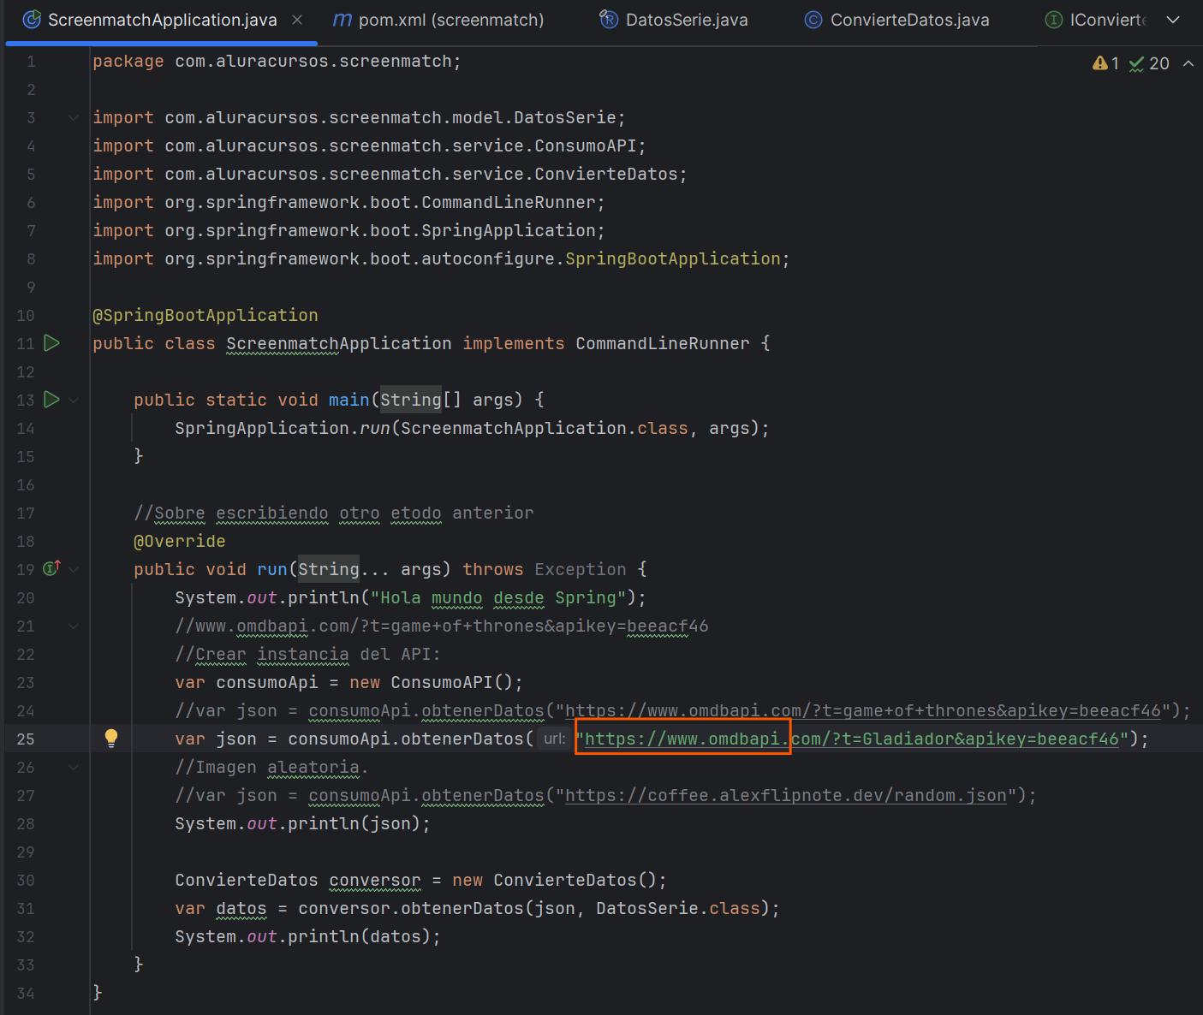Click the interface icon on the IConvierte tab
The width and height of the screenshot is (1203, 1015).
1054,20
